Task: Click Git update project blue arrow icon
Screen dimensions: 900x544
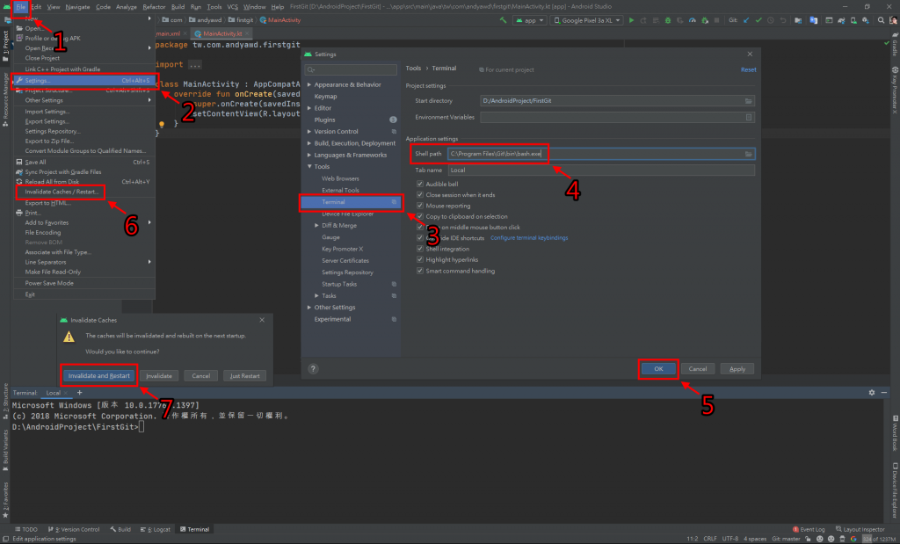Action: [746, 20]
